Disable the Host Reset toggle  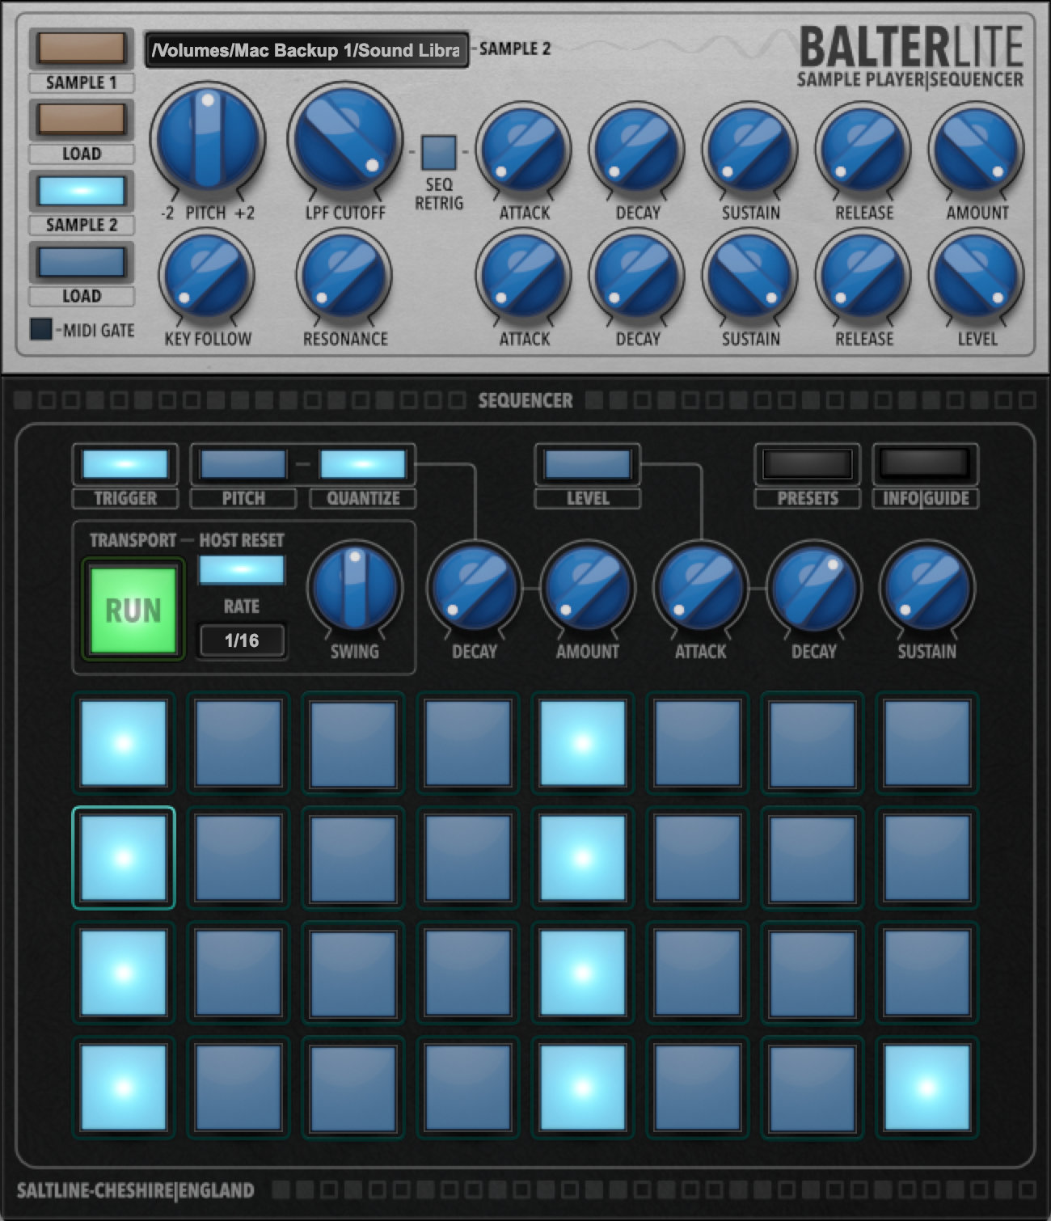241,569
